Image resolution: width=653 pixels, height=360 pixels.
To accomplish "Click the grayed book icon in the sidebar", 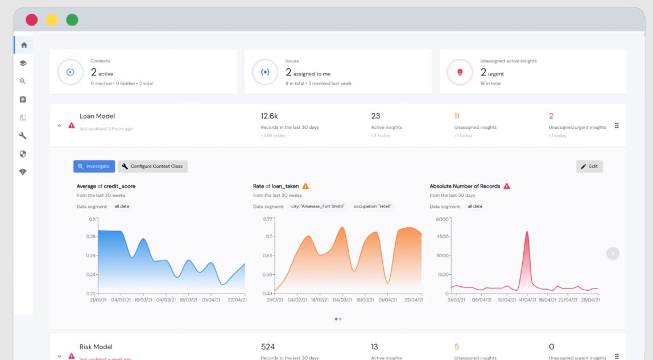I will [23, 117].
